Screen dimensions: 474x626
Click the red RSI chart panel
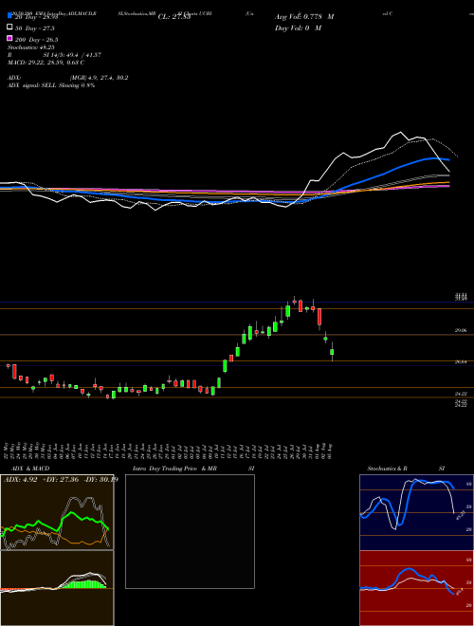(x=416, y=588)
